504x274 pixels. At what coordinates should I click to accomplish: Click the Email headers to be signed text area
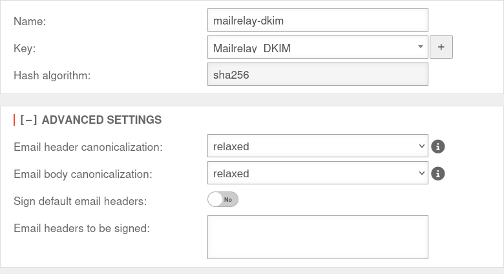(317, 237)
